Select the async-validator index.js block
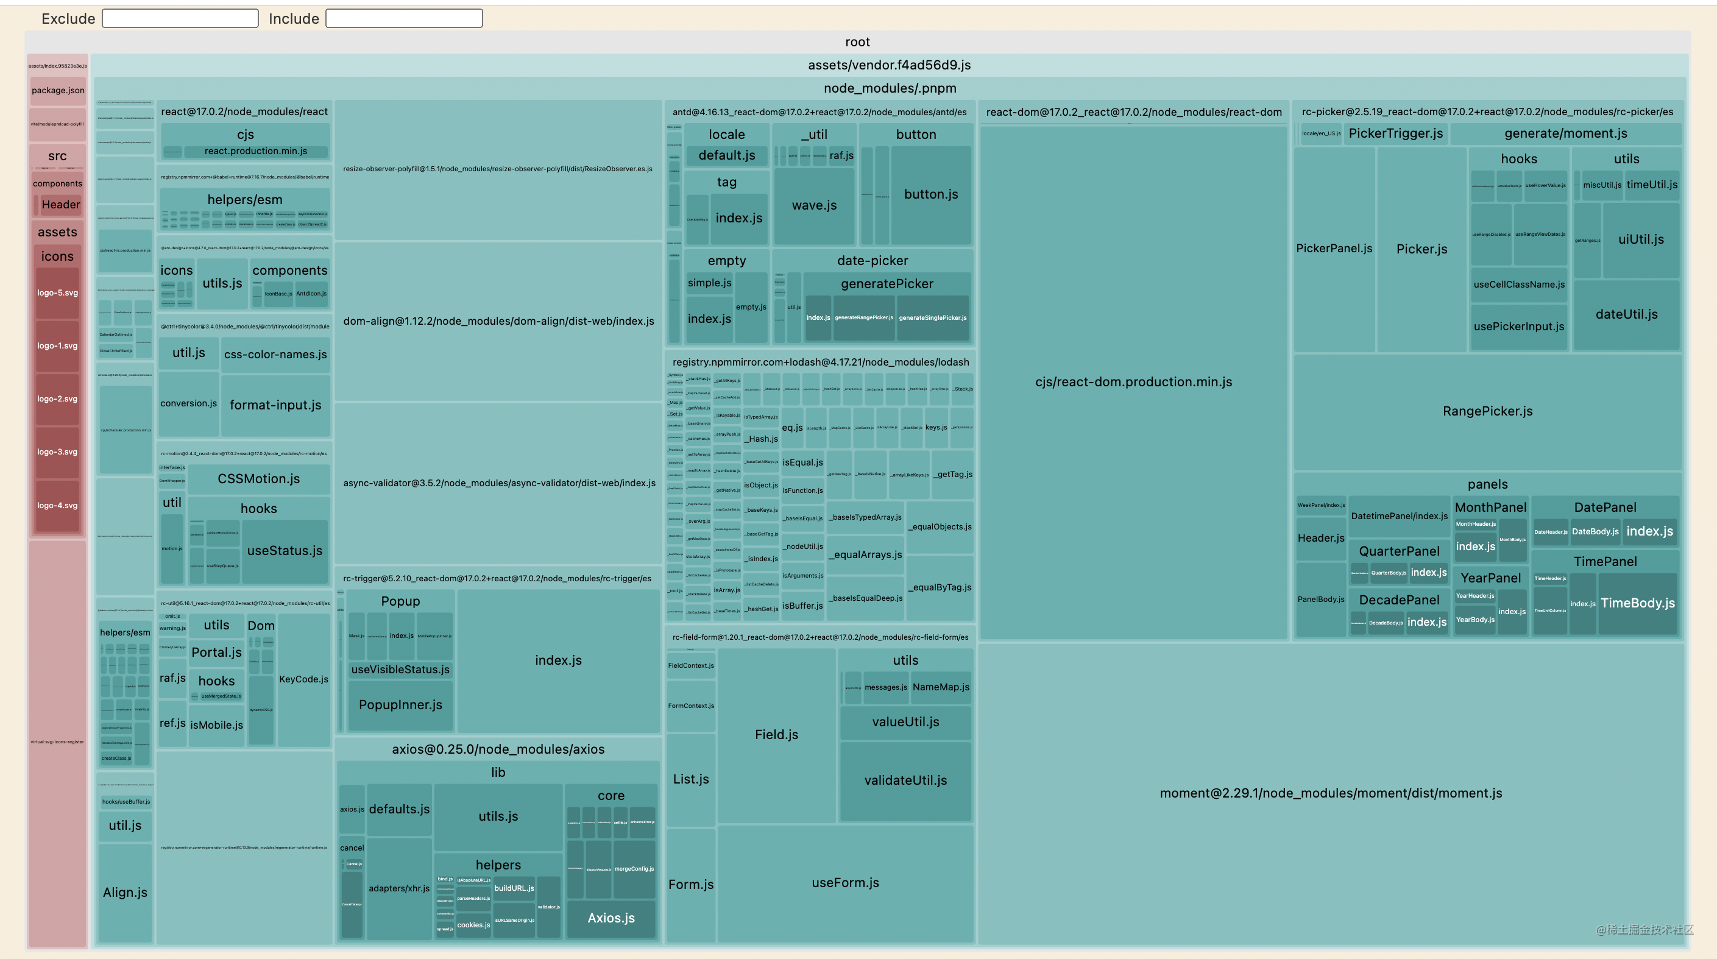 (x=498, y=483)
